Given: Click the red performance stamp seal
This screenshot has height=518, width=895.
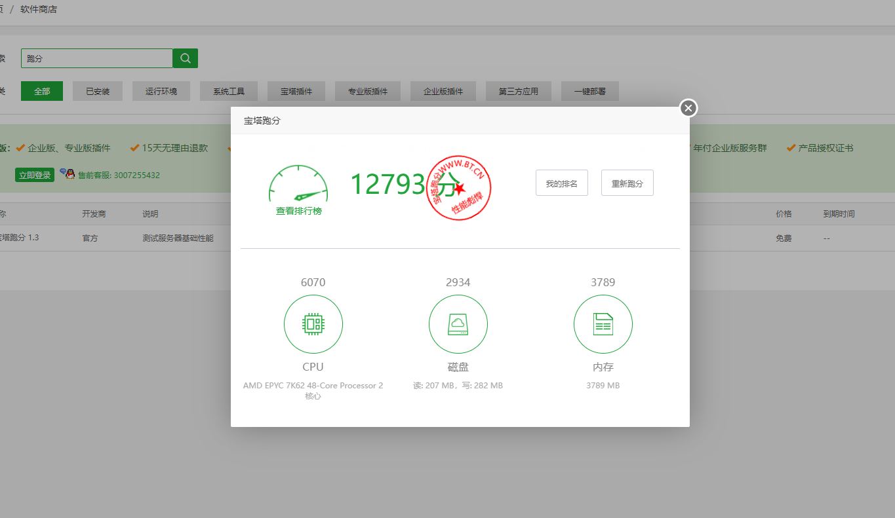Looking at the screenshot, I should tap(458, 188).
